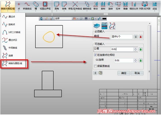Collapse the dialog with the double up-chevron
Image resolution: width=161 pixels, height=115 pixels.
click(x=95, y=73)
